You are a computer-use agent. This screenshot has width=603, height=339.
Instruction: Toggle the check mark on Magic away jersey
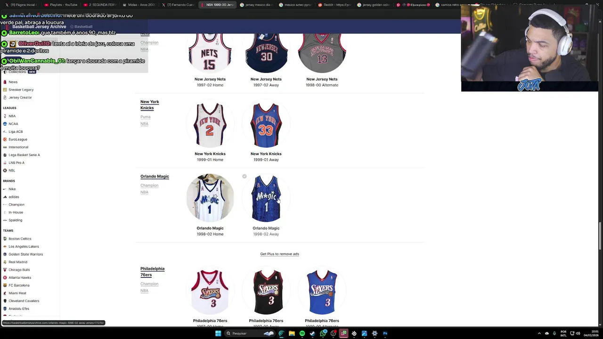(244, 177)
